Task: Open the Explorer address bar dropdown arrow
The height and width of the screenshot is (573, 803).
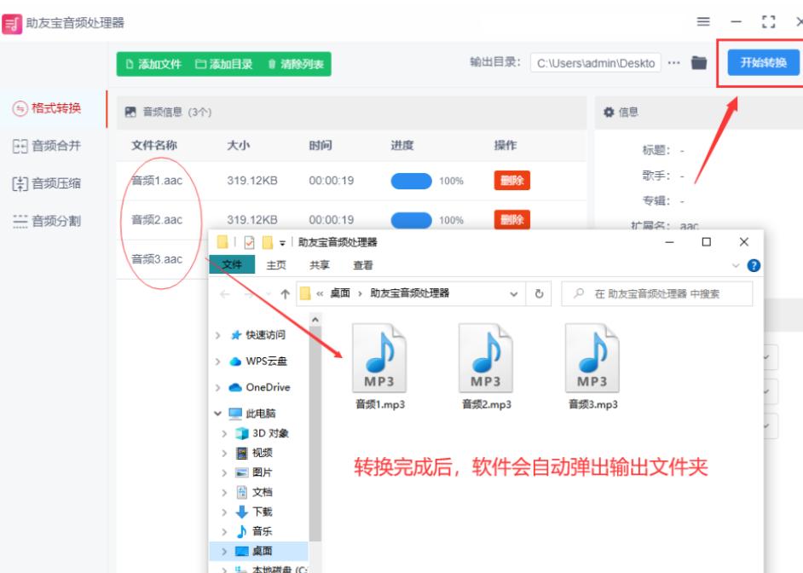Action: click(513, 294)
